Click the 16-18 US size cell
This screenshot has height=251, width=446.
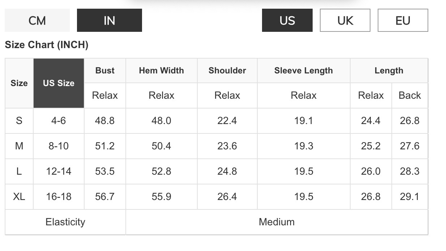click(x=59, y=197)
